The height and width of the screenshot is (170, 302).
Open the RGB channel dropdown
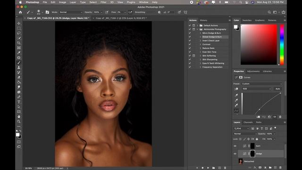pyautogui.click(x=257, y=89)
